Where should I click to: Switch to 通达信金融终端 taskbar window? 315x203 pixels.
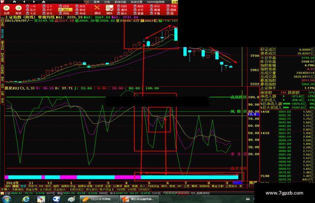coord(139,199)
